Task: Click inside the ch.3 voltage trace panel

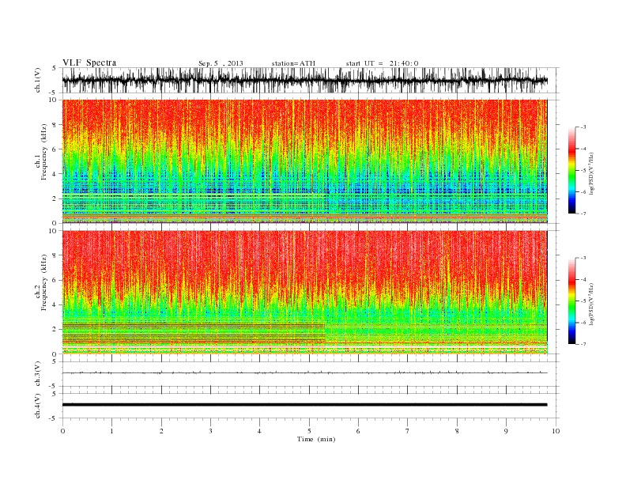Action: (310, 374)
